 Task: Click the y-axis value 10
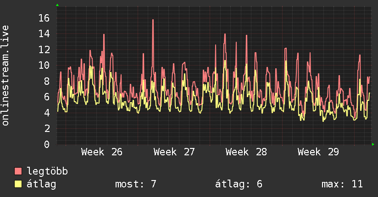pyautogui.click(x=44, y=65)
